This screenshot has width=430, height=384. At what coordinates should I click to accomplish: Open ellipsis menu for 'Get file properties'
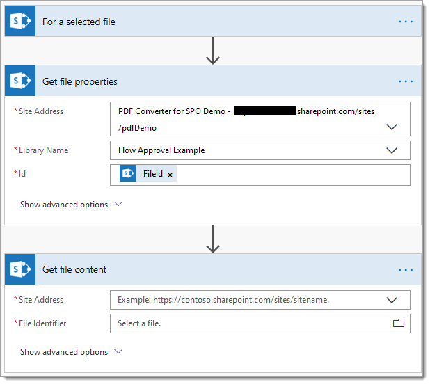click(x=406, y=81)
